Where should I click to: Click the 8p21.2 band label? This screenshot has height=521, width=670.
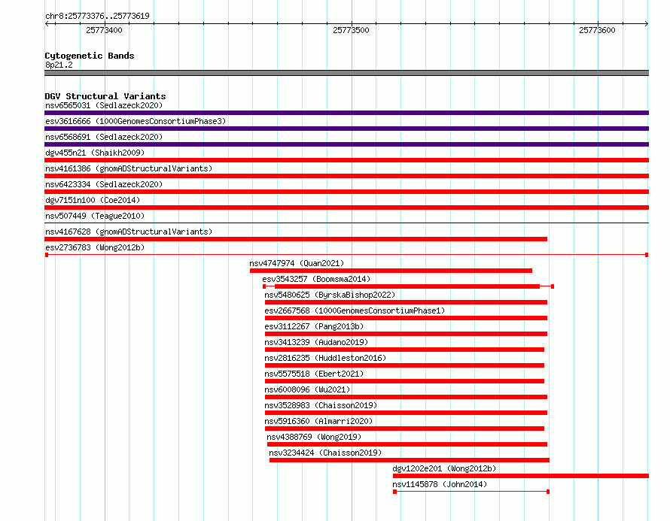tap(59, 65)
